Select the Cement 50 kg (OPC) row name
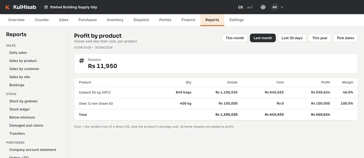364x158 pixels. pyautogui.click(x=95, y=92)
